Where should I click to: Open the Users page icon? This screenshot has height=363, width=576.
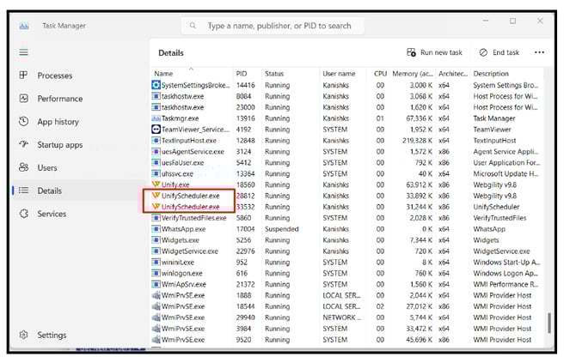23,168
